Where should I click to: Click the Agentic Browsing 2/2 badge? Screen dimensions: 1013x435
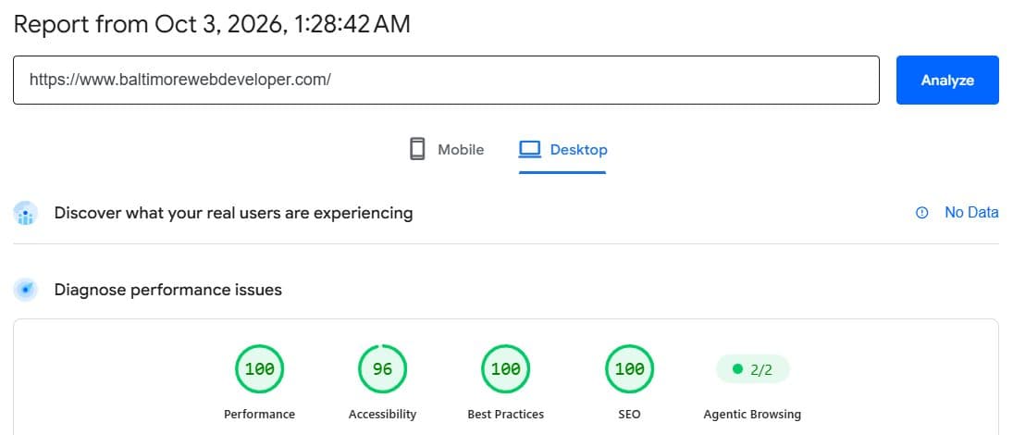click(753, 369)
